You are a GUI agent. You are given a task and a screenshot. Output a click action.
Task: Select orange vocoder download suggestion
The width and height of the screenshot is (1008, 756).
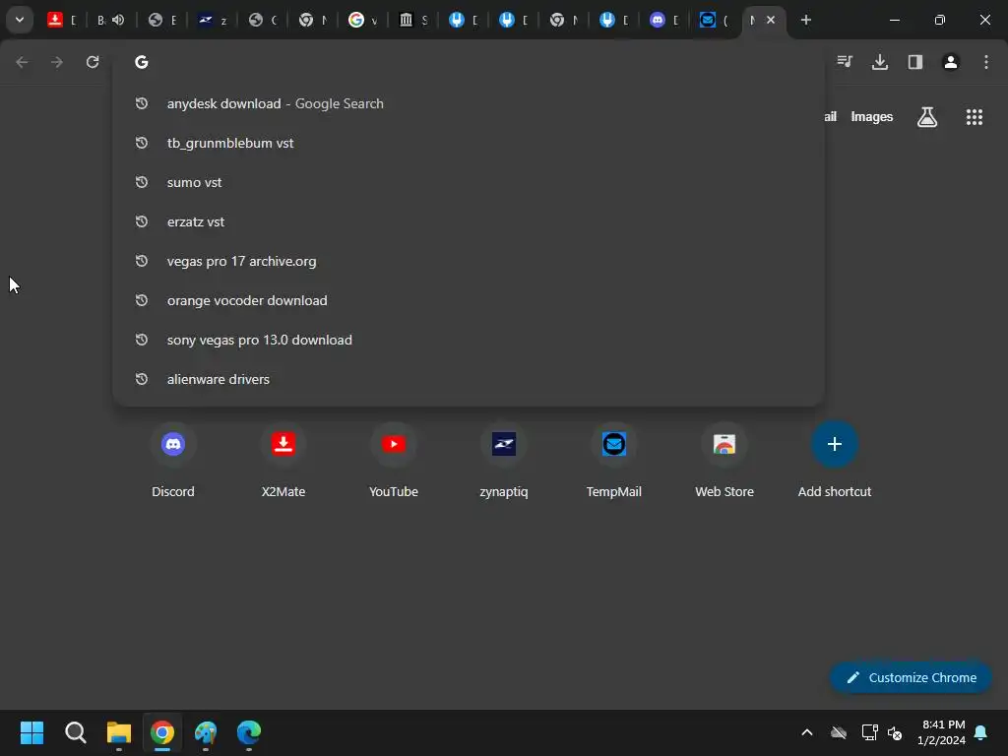click(468, 300)
